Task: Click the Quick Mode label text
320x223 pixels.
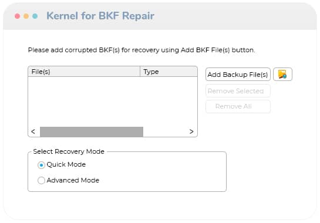Action: pyautogui.click(x=66, y=164)
